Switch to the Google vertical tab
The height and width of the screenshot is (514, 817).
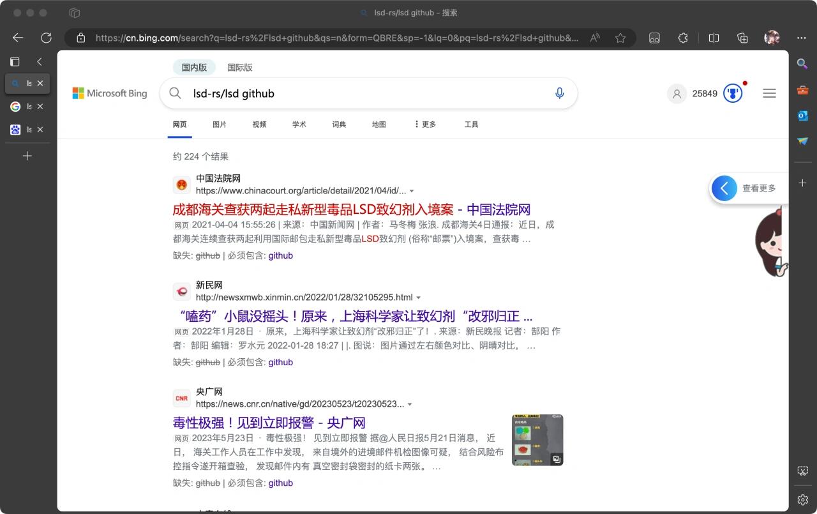[21, 107]
